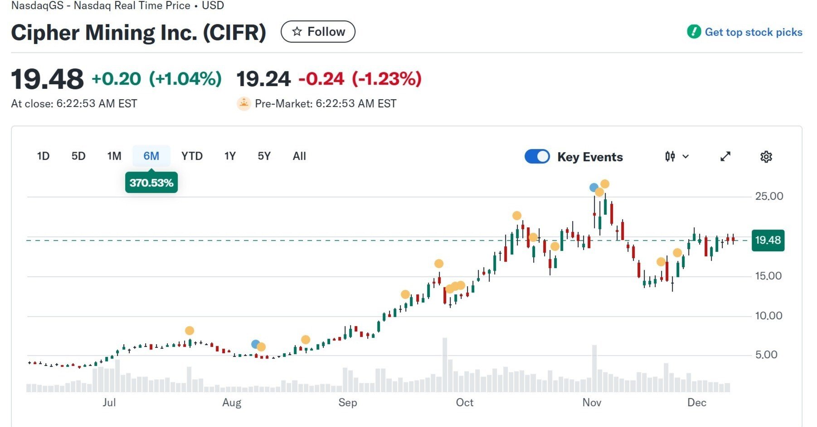Click the 370.53% performance badge
The image size is (817, 427).
(x=151, y=183)
